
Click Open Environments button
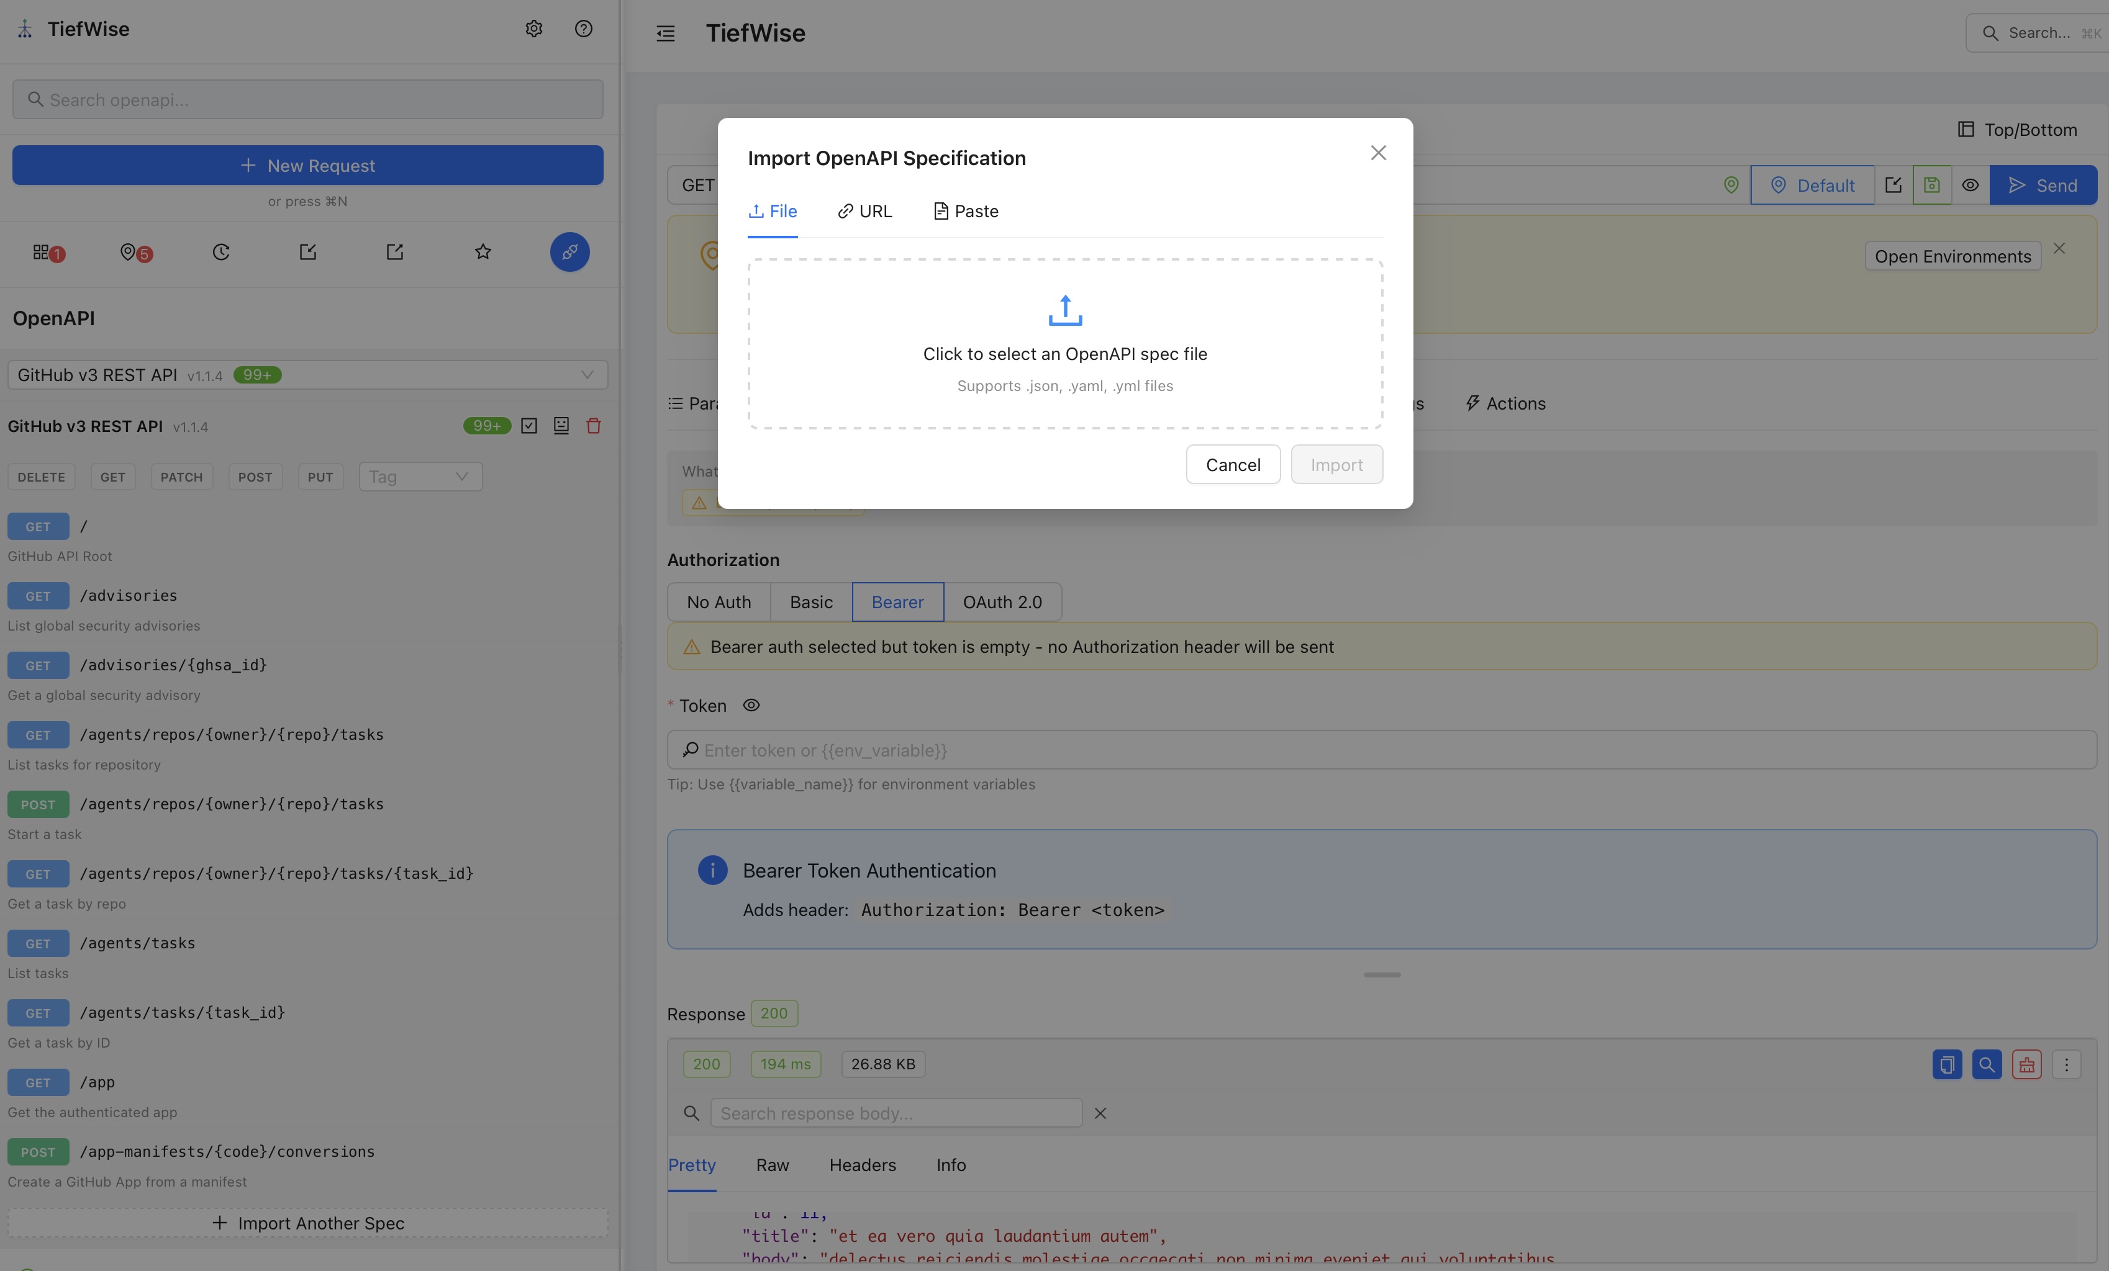[x=1953, y=256]
